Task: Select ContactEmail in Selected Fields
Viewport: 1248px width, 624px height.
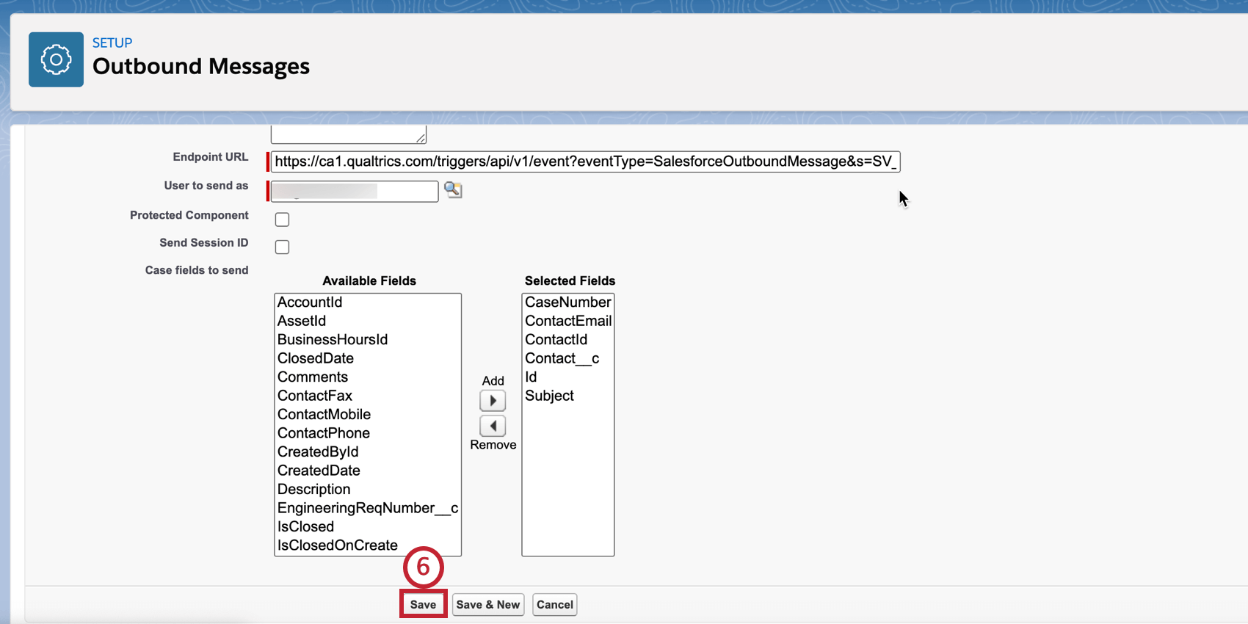Action: [568, 321]
